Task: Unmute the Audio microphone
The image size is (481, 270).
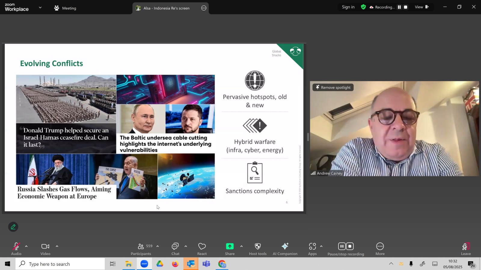Action: coord(16,249)
